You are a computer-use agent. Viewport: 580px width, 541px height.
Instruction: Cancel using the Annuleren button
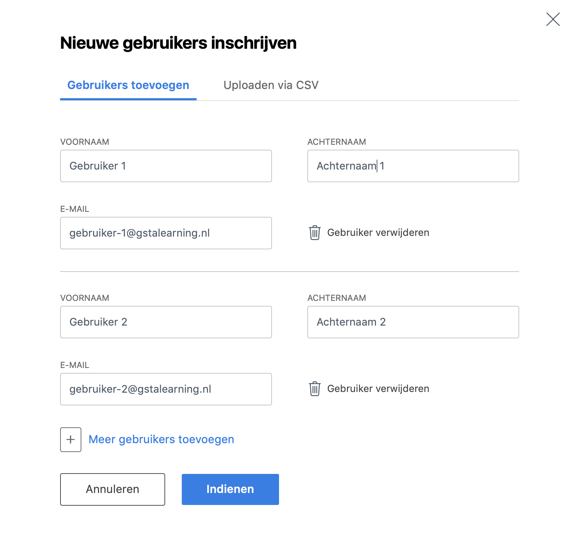pyautogui.click(x=112, y=489)
